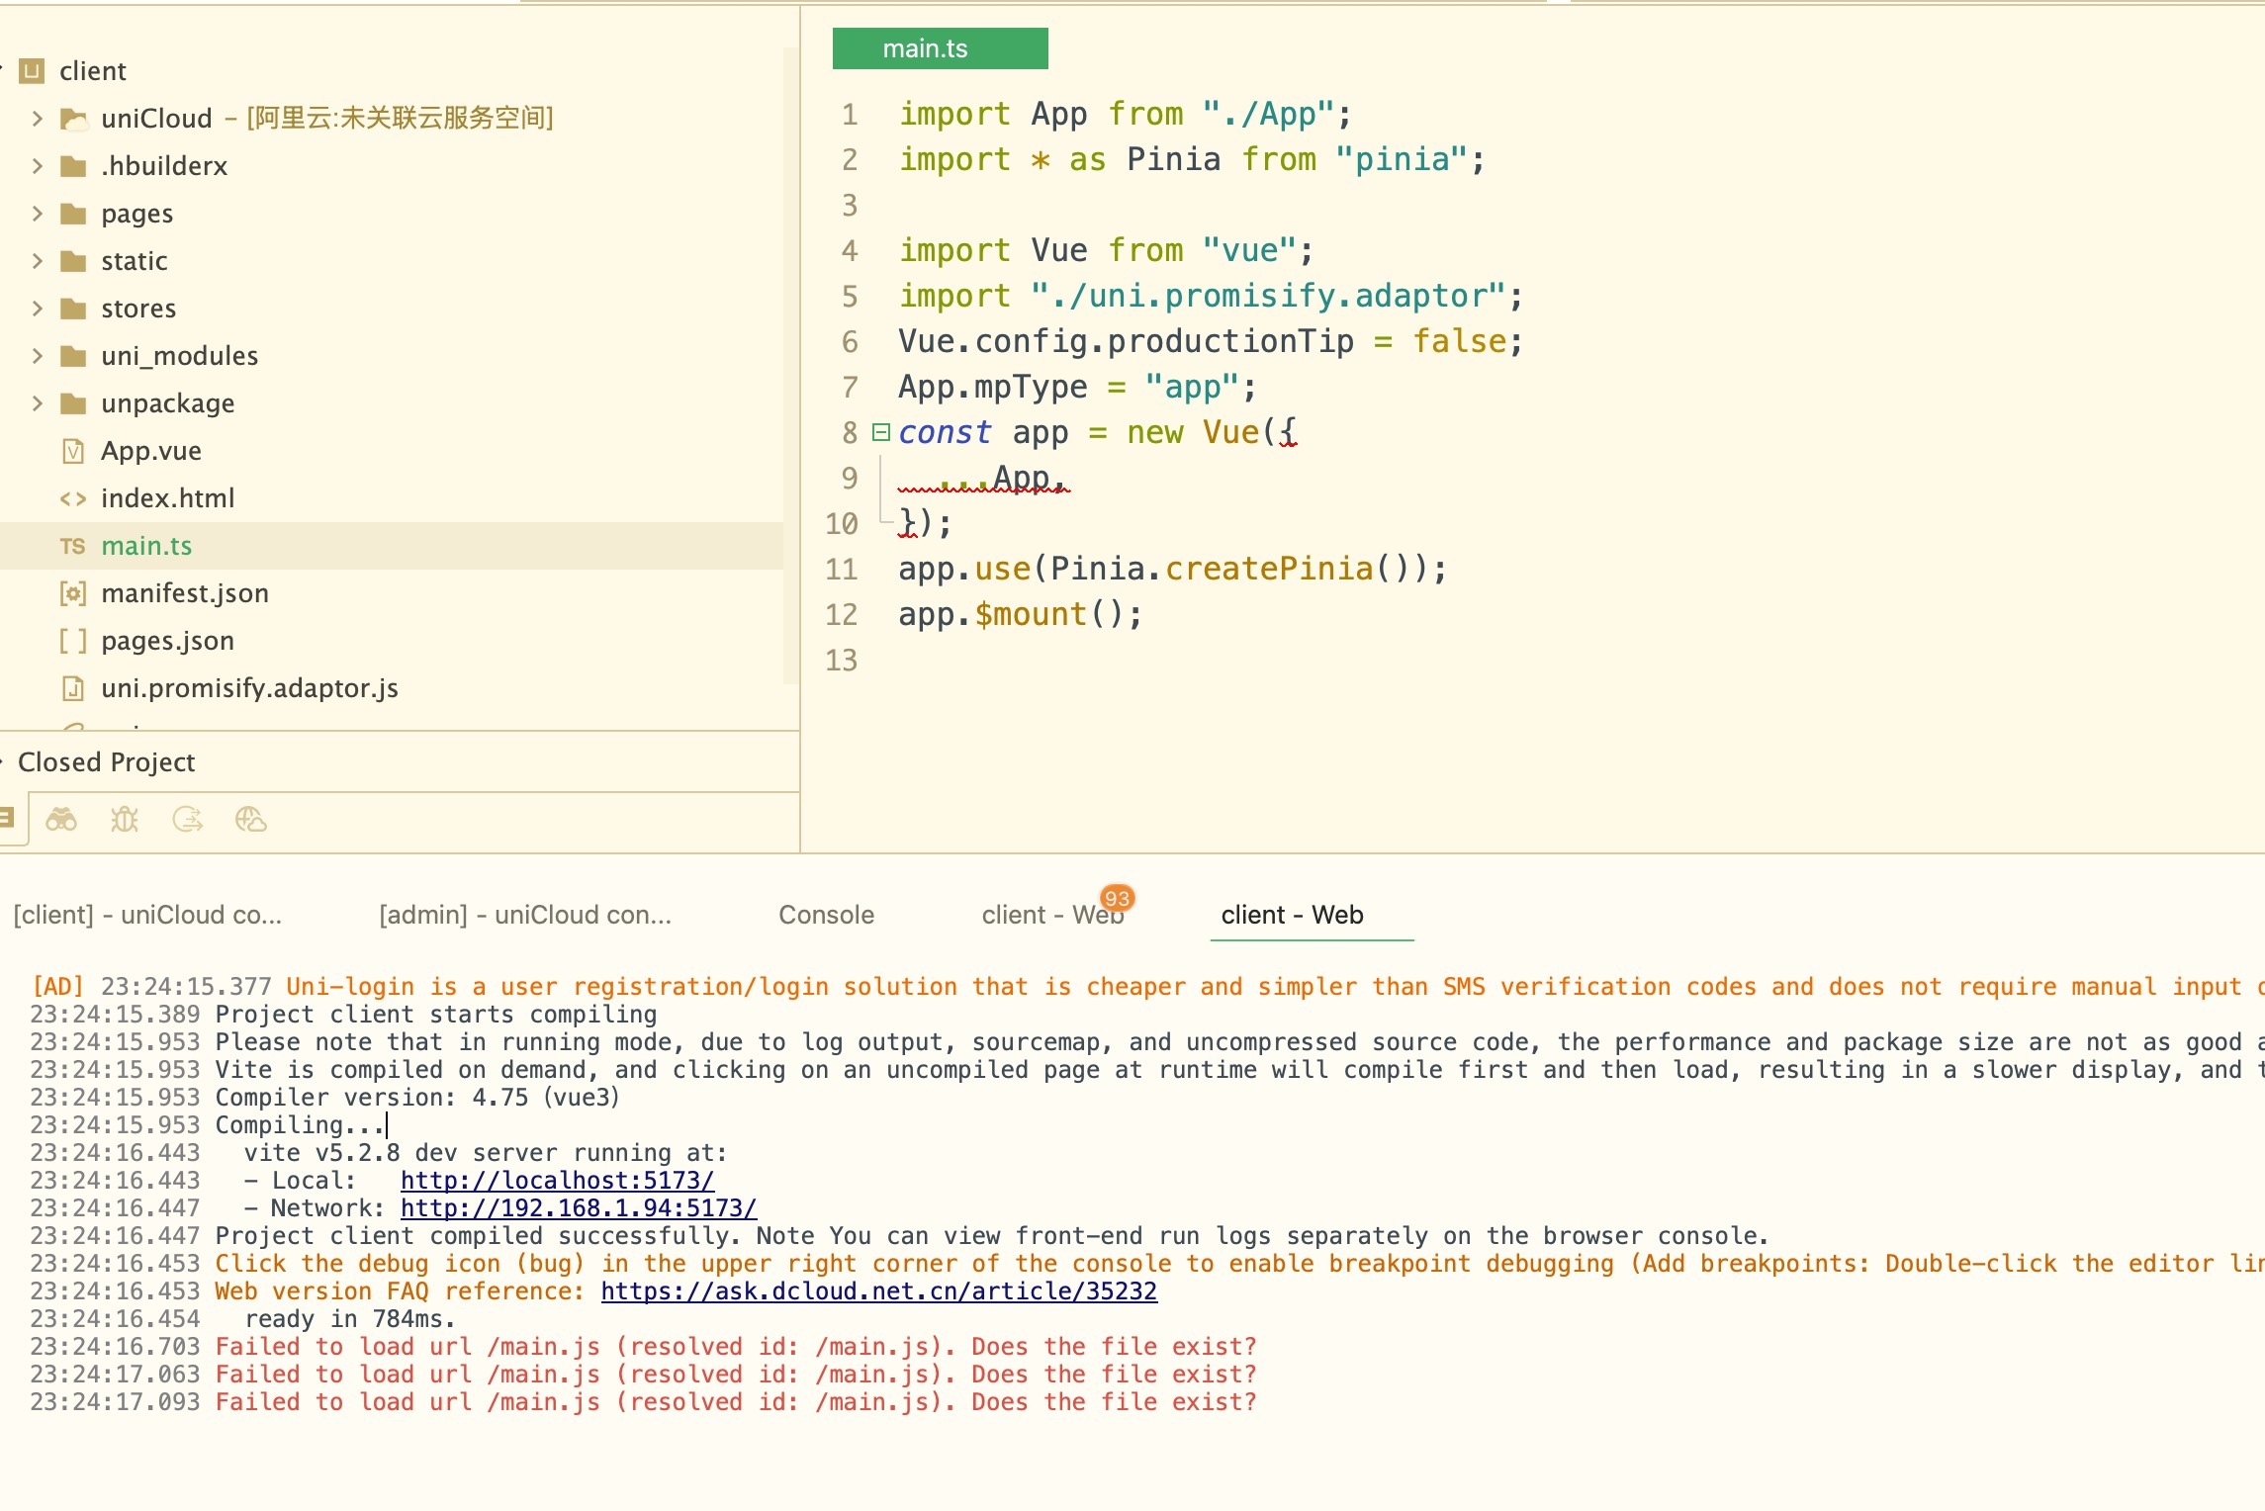Expand the static folder chevron
Viewport: 2265px width, 1511px height.
[x=38, y=261]
